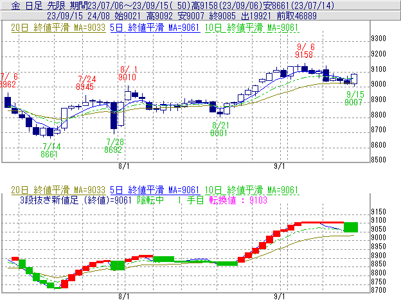401x305 pixels.
Task: Click '5日 終値平滑 MA=9061' legend in upper candlestick chart
Action: point(155,28)
